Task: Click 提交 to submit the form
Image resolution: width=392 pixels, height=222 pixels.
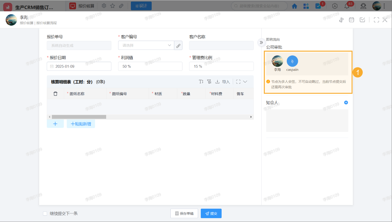Action: pyautogui.click(x=211, y=213)
